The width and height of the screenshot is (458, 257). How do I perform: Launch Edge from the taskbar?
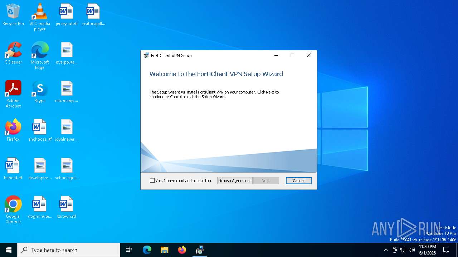147,250
